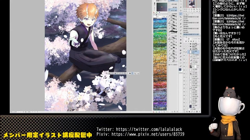This screenshot has height=140, width=250.
Task: Open the layer blend mode 通常 dropdown
Action: [189, 39]
